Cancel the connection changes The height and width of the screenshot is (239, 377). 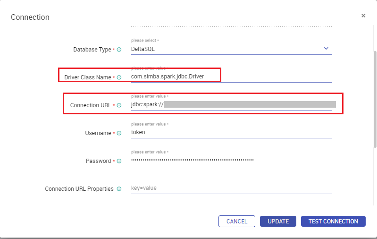(237, 221)
